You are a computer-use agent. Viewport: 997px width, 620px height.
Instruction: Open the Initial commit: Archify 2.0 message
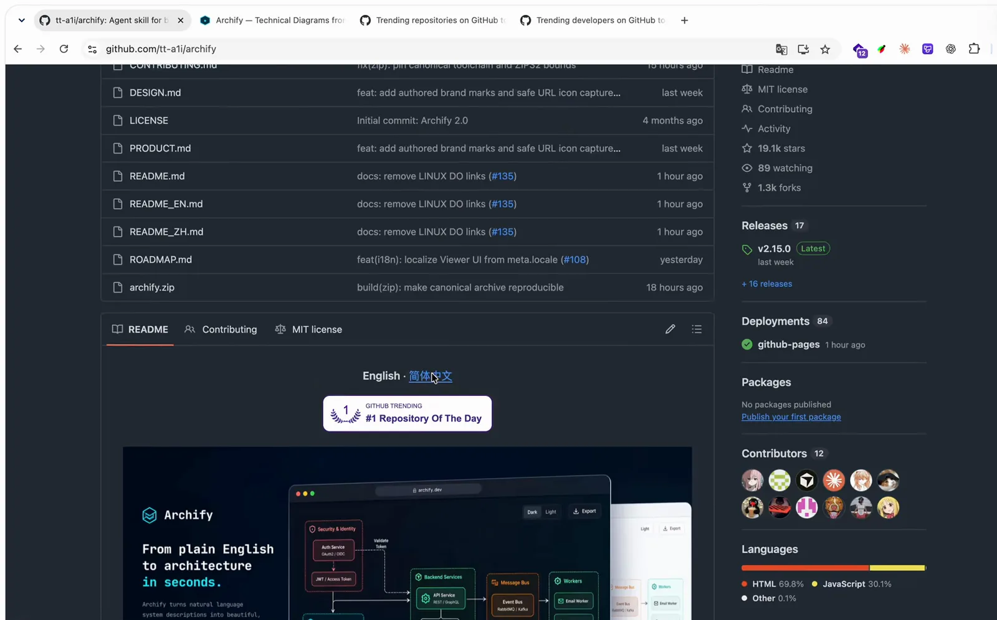(412, 121)
